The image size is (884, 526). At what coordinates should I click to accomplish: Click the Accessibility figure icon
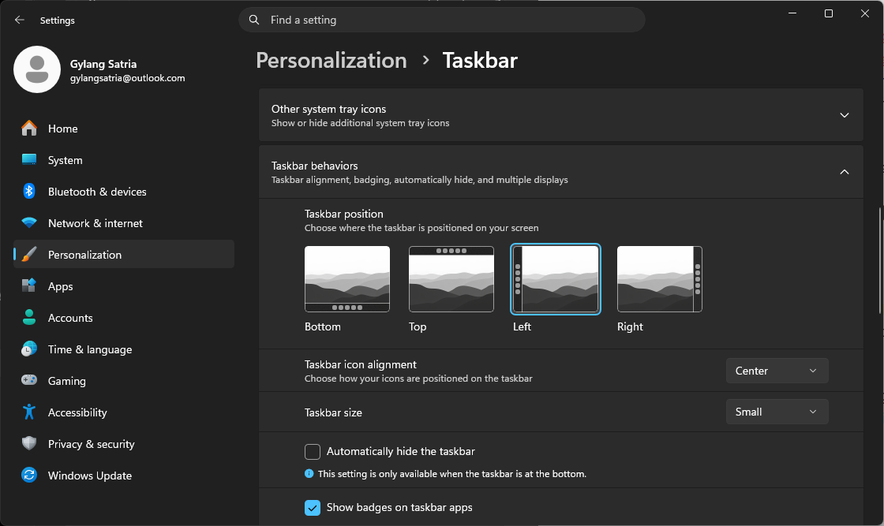point(28,412)
